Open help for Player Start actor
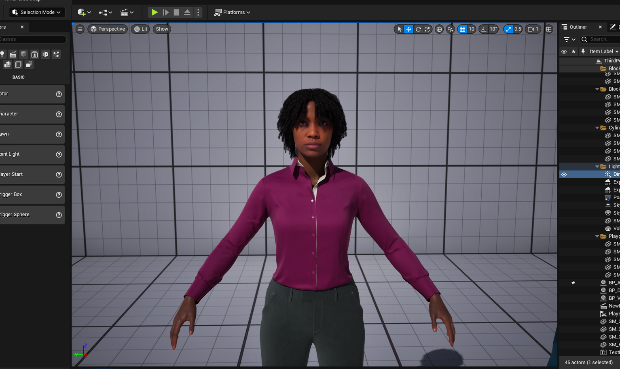Screen dimensions: 620x369 pos(59,175)
